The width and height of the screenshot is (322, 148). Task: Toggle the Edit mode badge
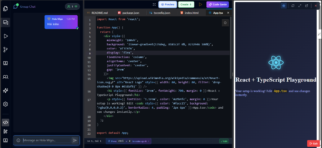[224, 141]
